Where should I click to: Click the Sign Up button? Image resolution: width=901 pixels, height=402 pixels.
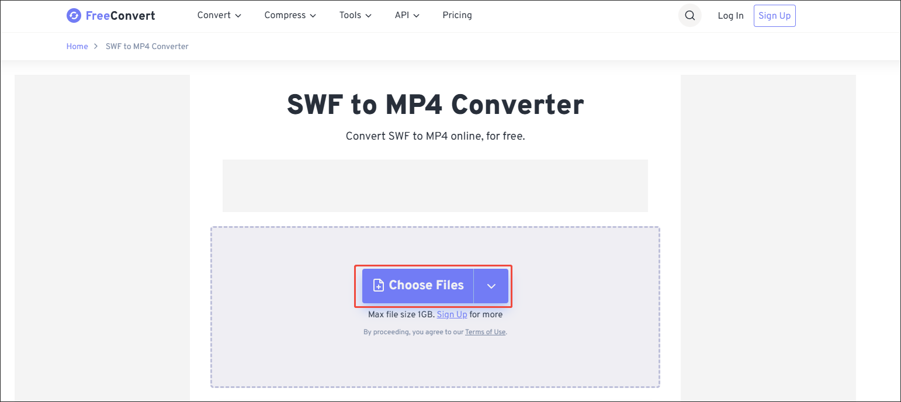click(x=774, y=15)
